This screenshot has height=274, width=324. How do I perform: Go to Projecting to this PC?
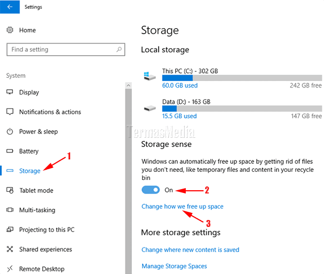[x=46, y=230]
